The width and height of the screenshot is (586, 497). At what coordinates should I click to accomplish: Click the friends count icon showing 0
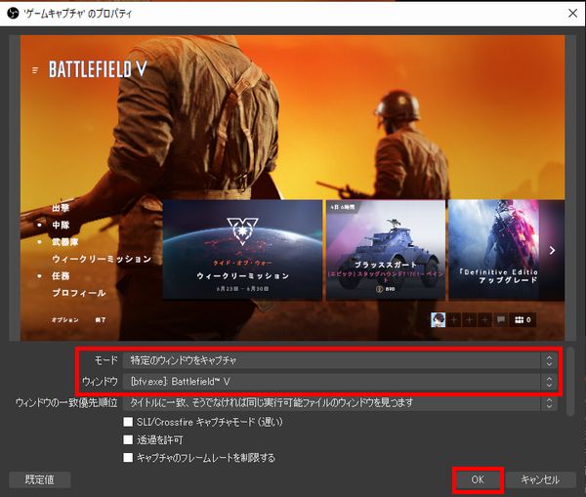click(523, 320)
